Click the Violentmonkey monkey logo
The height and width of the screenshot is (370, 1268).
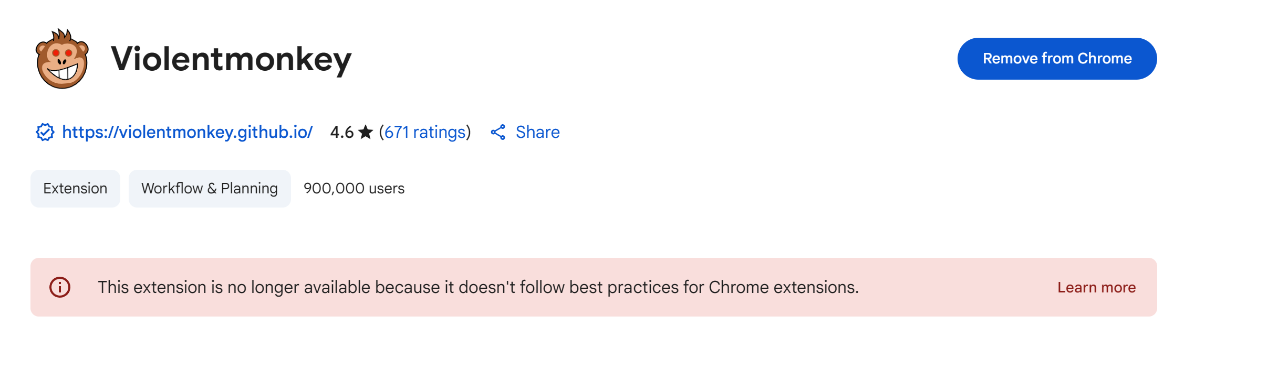62,59
